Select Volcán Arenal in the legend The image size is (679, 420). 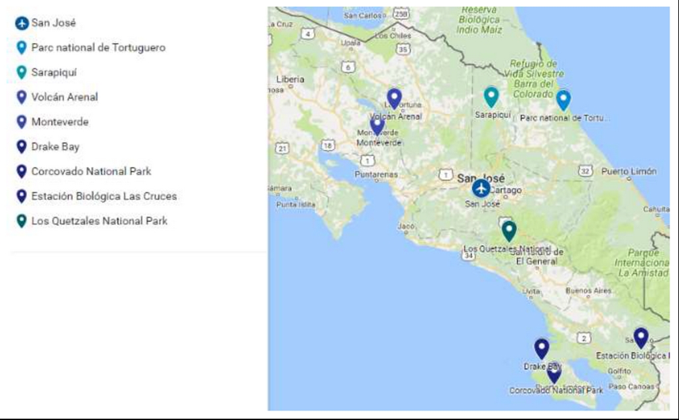[64, 97]
